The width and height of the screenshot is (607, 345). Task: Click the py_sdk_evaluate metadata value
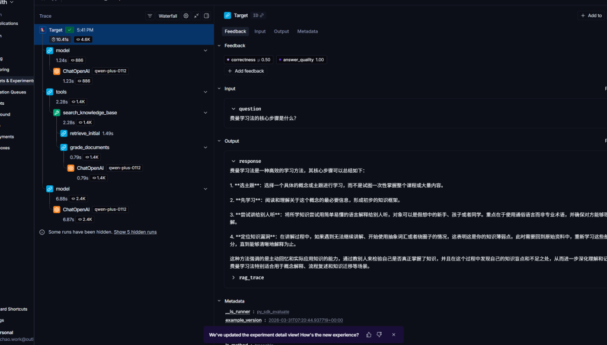point(273,312)
